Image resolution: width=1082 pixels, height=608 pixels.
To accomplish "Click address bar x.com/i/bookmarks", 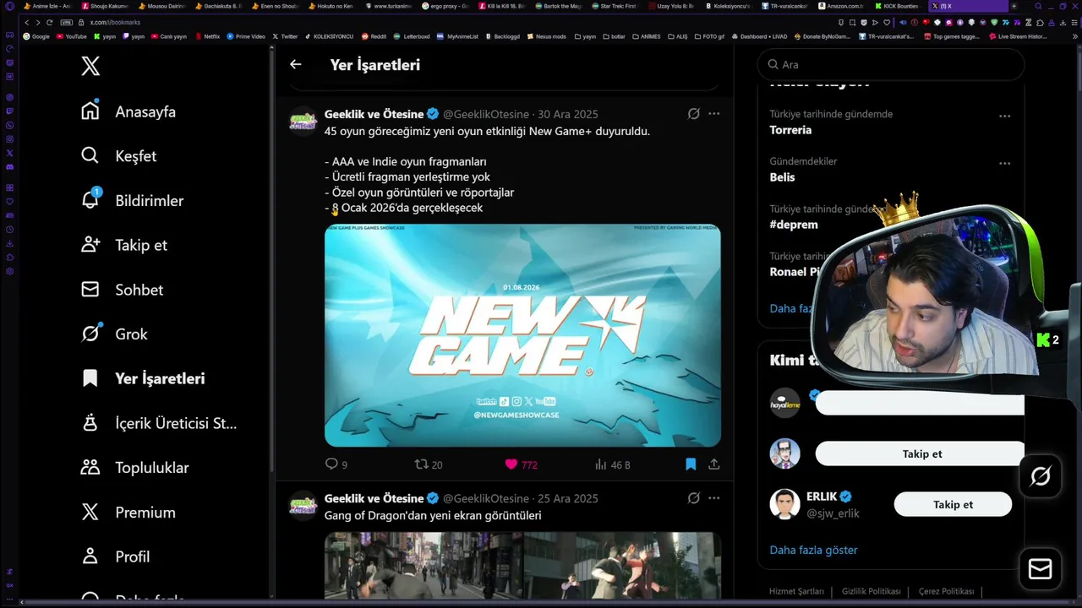I will coord(115,22).
